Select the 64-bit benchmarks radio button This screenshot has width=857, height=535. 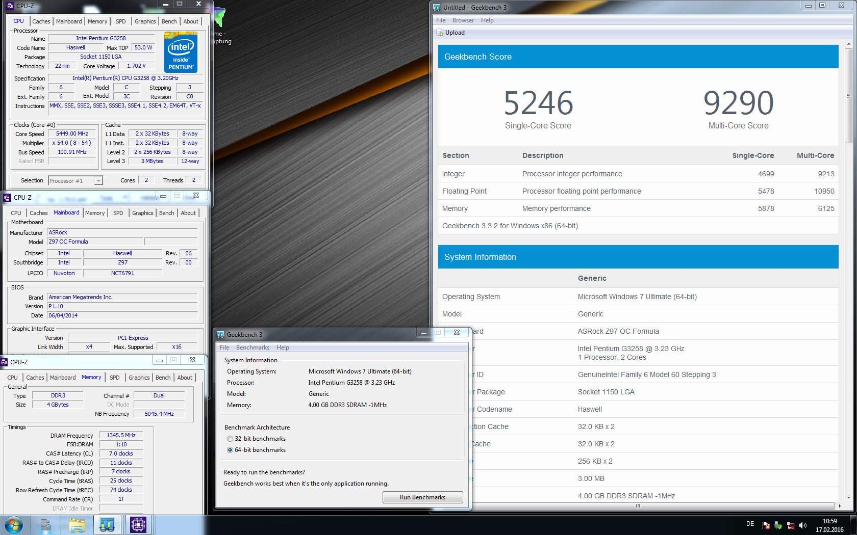[x=230, y=450]
